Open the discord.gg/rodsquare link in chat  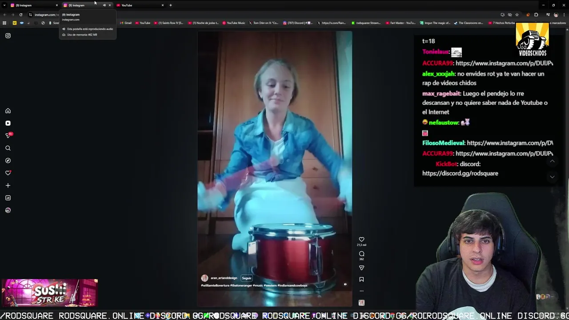click(x=460, y=173)
